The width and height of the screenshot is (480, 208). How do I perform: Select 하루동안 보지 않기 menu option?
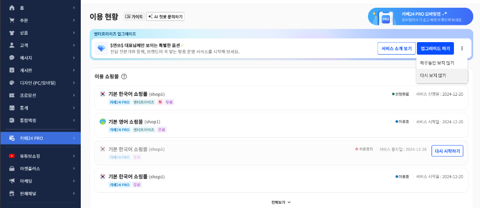437,63
